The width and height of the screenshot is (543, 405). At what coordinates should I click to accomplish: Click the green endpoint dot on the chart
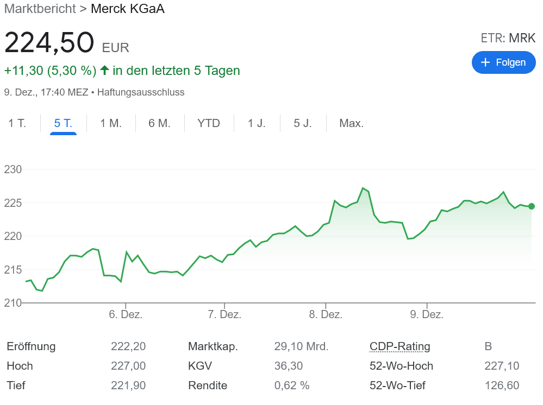point(531,206)
